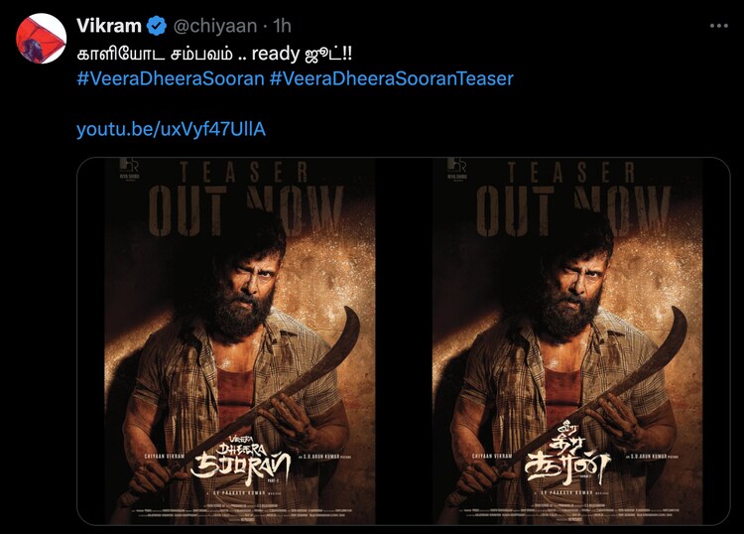
Task: Click the display name Vikram
Action: [109, 26]
